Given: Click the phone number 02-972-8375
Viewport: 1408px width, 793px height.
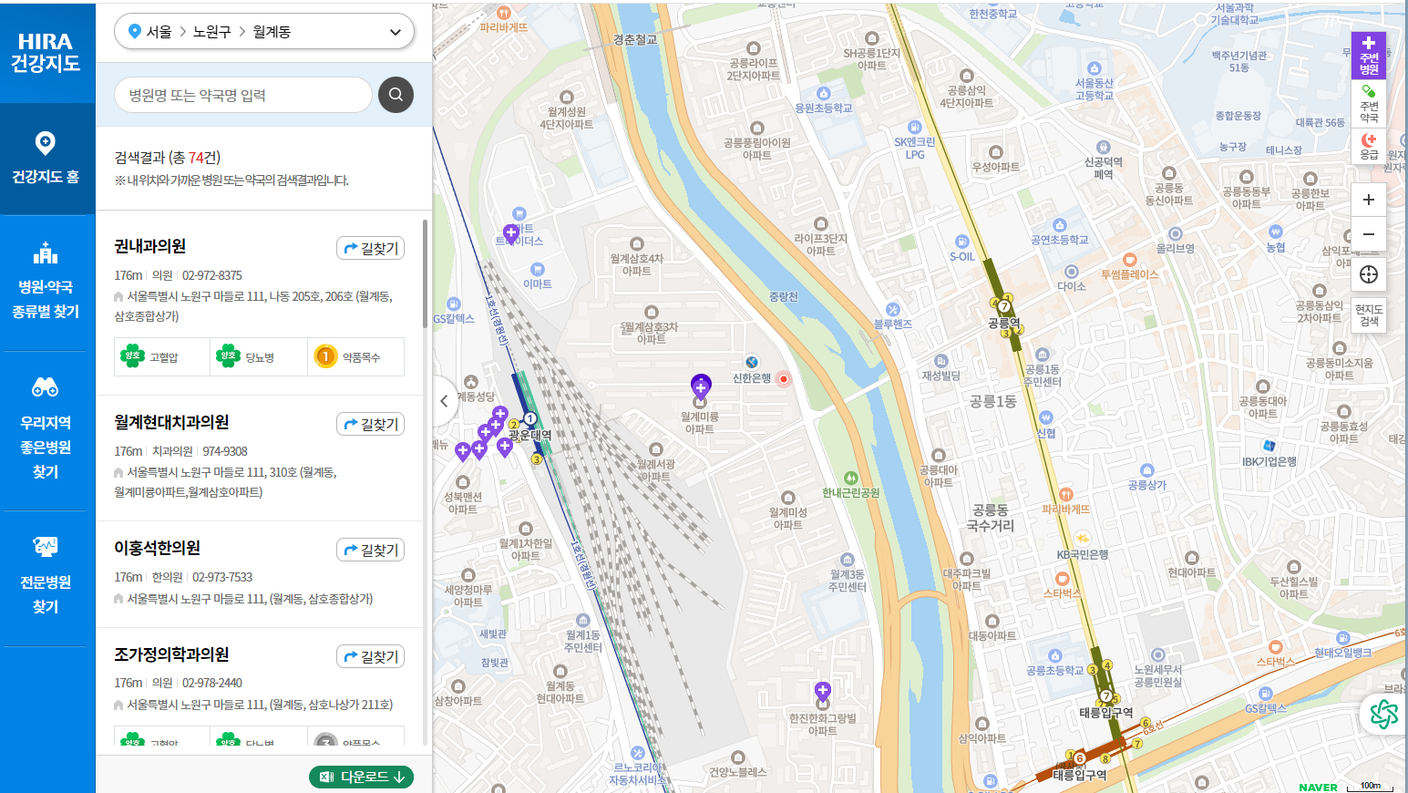Looking at the screenshot, I should pos(212,275).
